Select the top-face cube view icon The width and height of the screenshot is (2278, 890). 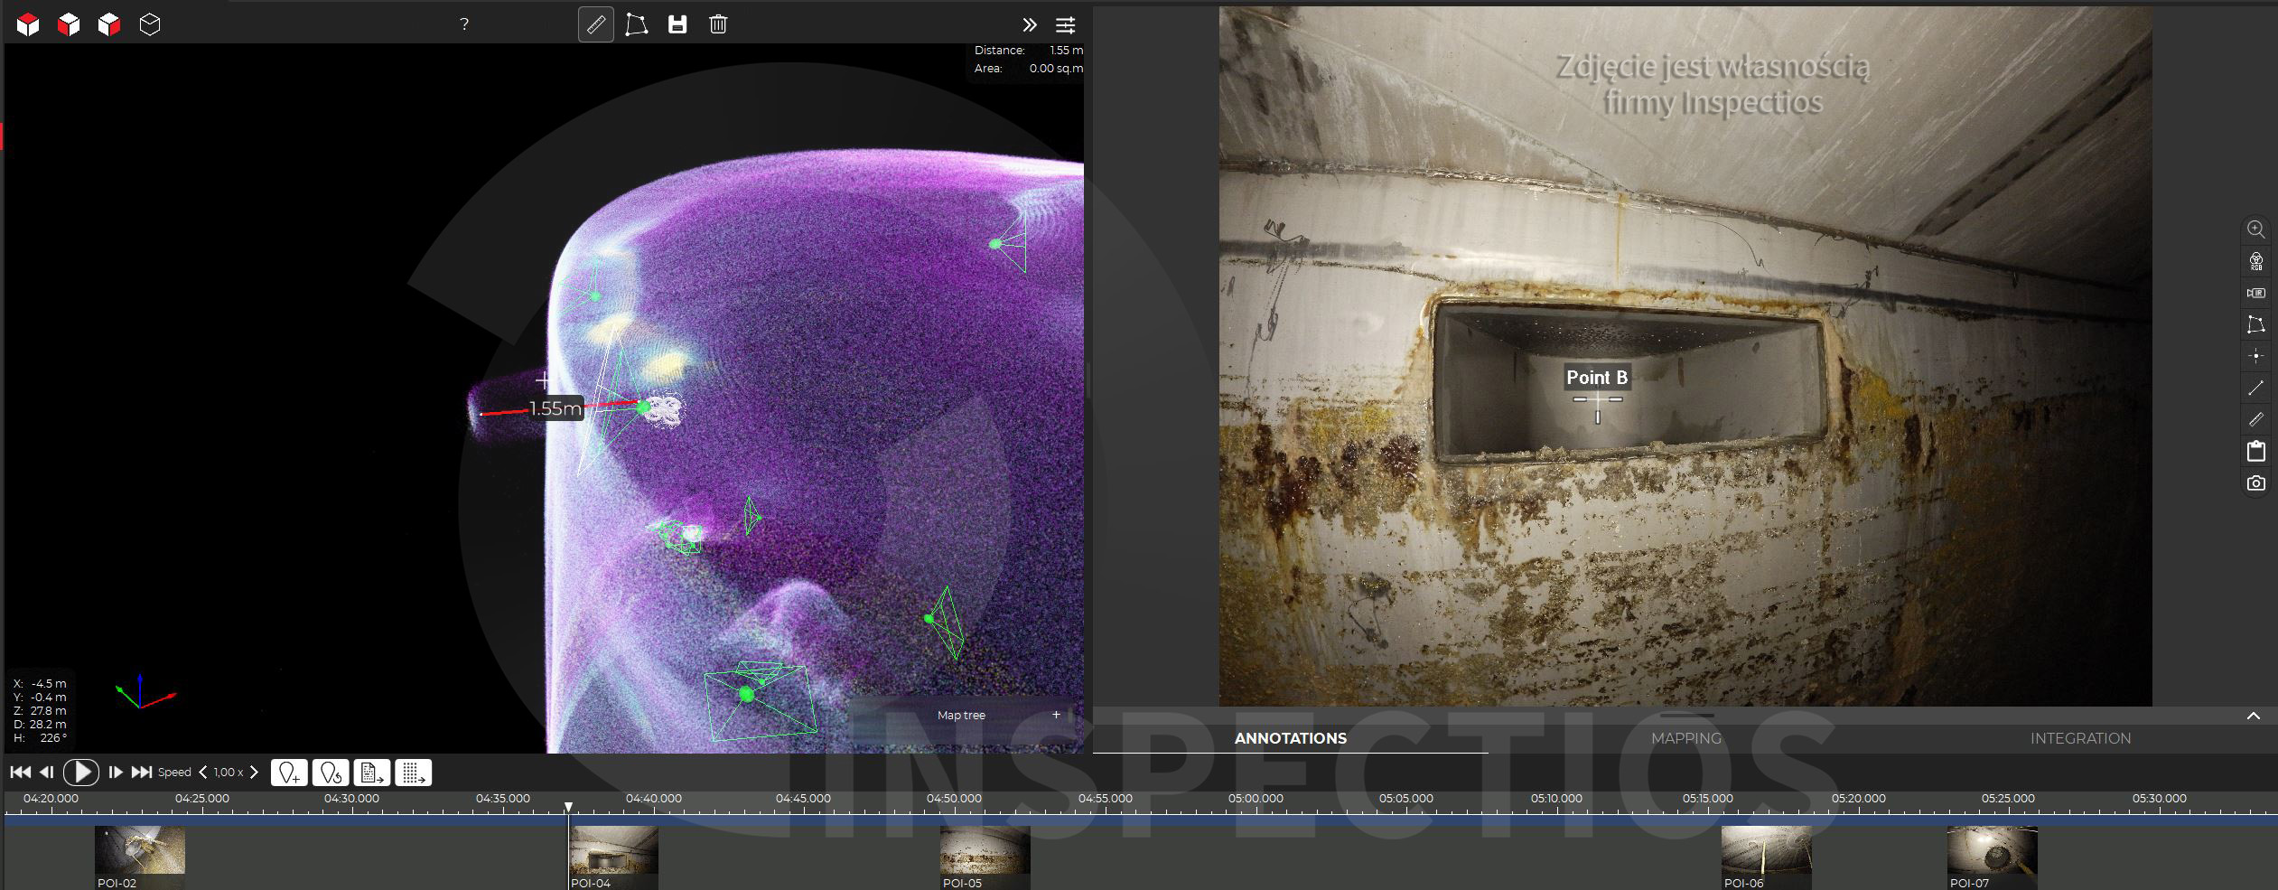(x=28, y=24)
